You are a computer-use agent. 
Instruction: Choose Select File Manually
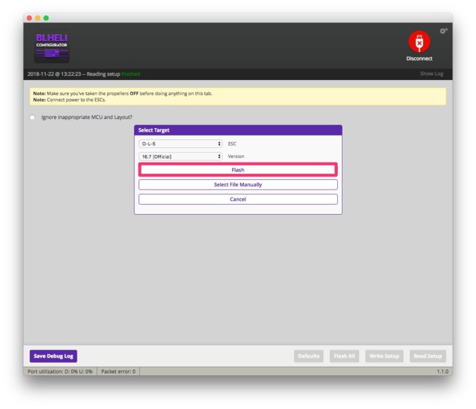click(238, 185)
